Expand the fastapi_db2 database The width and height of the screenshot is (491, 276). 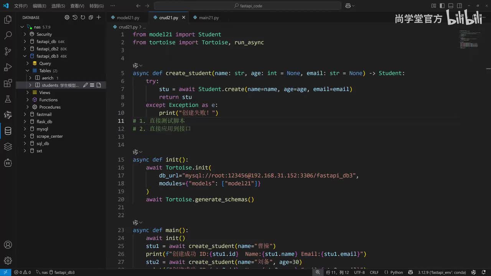(x=25, y=49)
